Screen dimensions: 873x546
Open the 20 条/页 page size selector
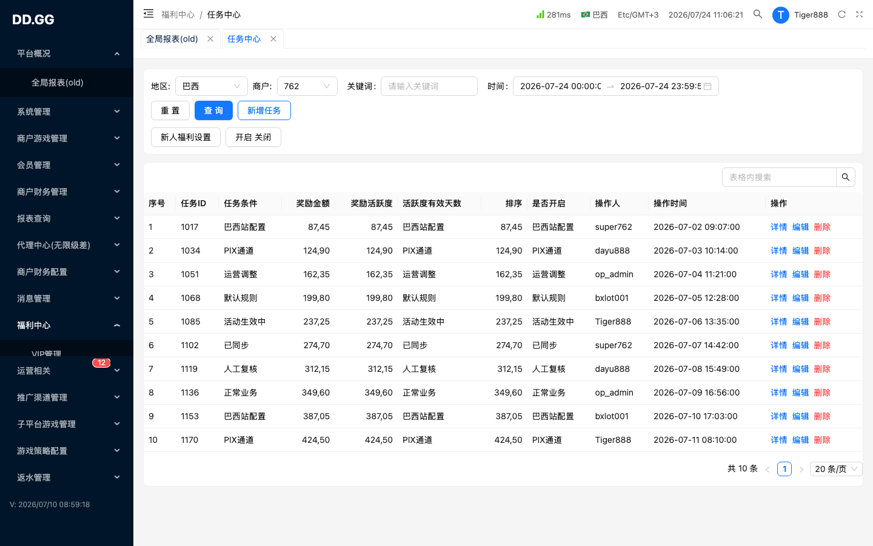[836, 469]
